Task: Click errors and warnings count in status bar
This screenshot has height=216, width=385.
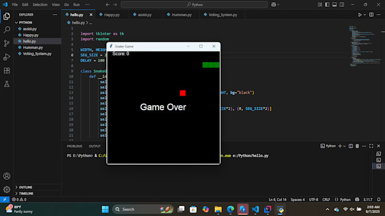Action: coord(19,200)
